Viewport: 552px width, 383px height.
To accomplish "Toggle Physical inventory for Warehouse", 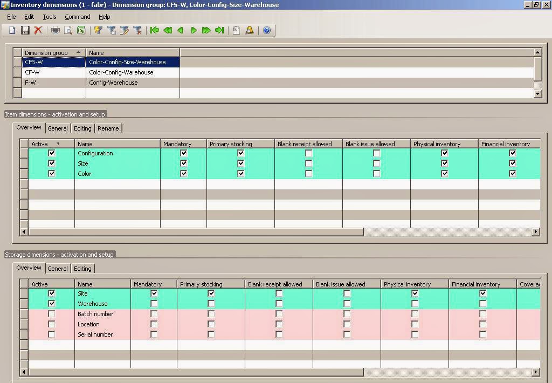I will coord(415,303).
